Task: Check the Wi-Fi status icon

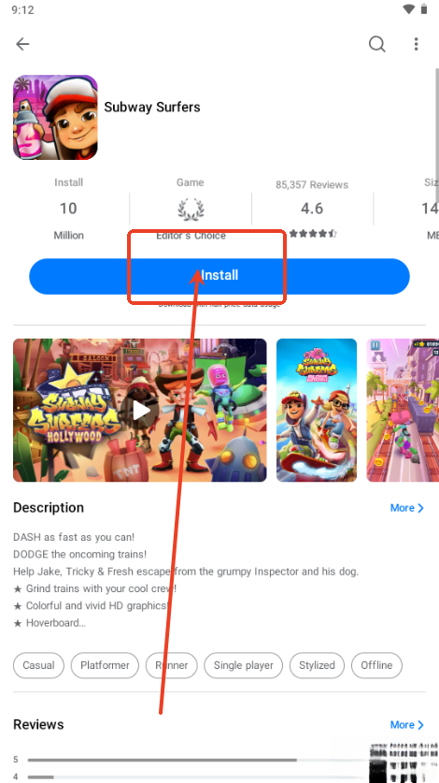Action: click(409, 9)
